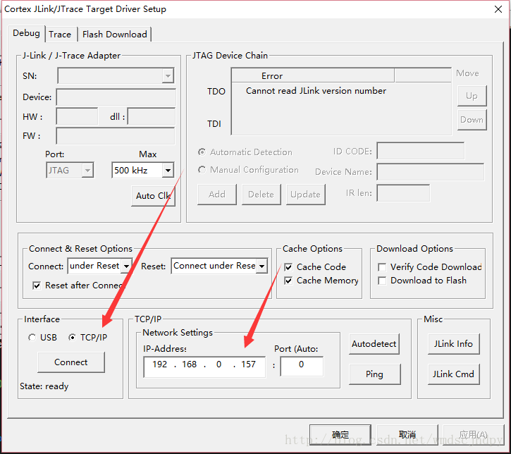The height and width of the screenshot is (454, 511).
Task: Click the IR len input field
Action: [403, 193]
